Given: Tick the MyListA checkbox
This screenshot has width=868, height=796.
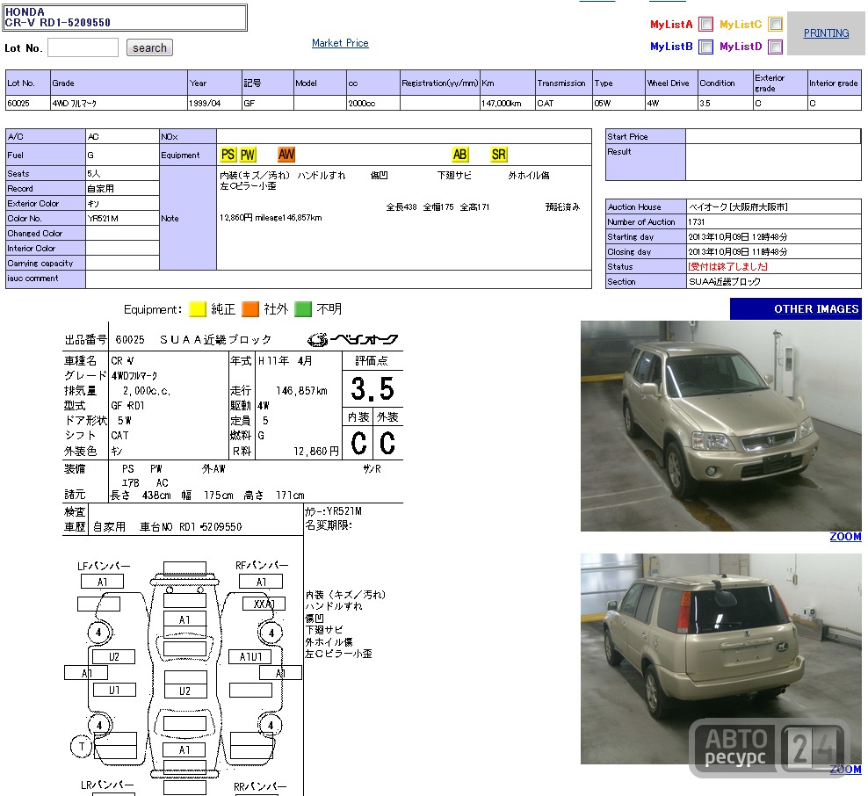Looking at the screenshot, I should click(705, 25).
